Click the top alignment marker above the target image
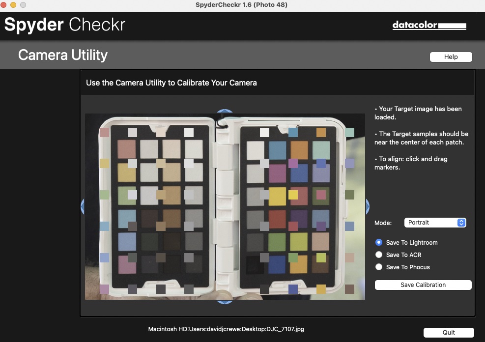 pyautogui.click(x=225, y=111)
